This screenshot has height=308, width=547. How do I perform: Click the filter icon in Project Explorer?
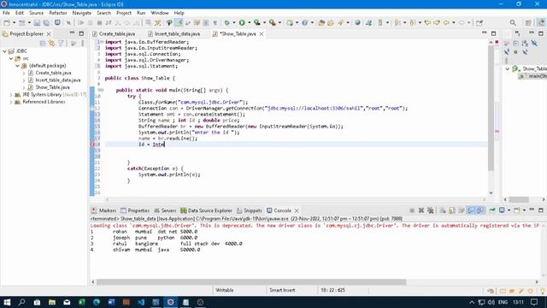click(61, 44)
